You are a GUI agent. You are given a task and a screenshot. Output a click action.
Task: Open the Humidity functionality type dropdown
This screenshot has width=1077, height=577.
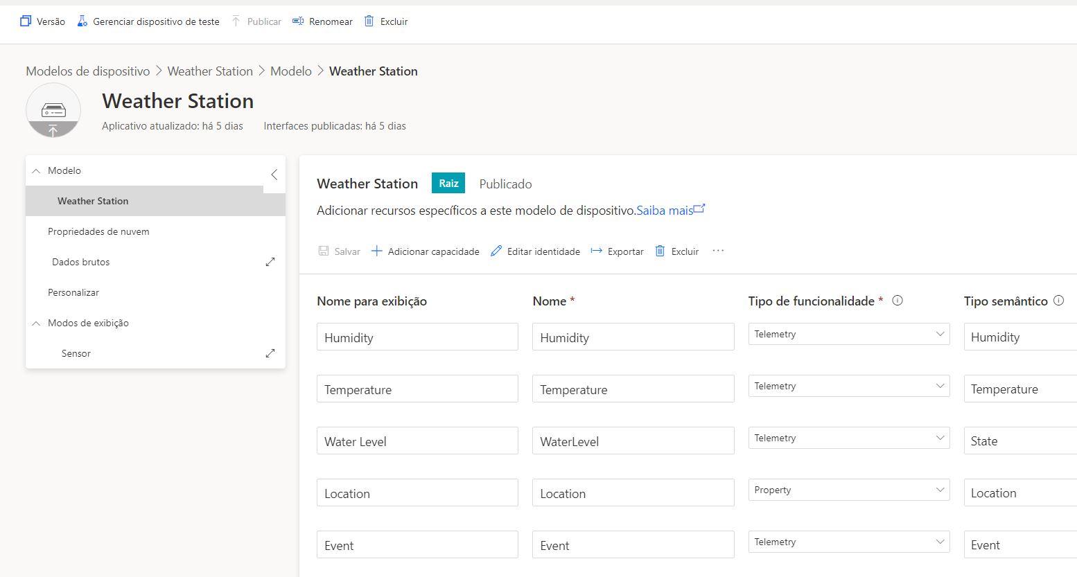pyautogui.click(x=848, y=334)
